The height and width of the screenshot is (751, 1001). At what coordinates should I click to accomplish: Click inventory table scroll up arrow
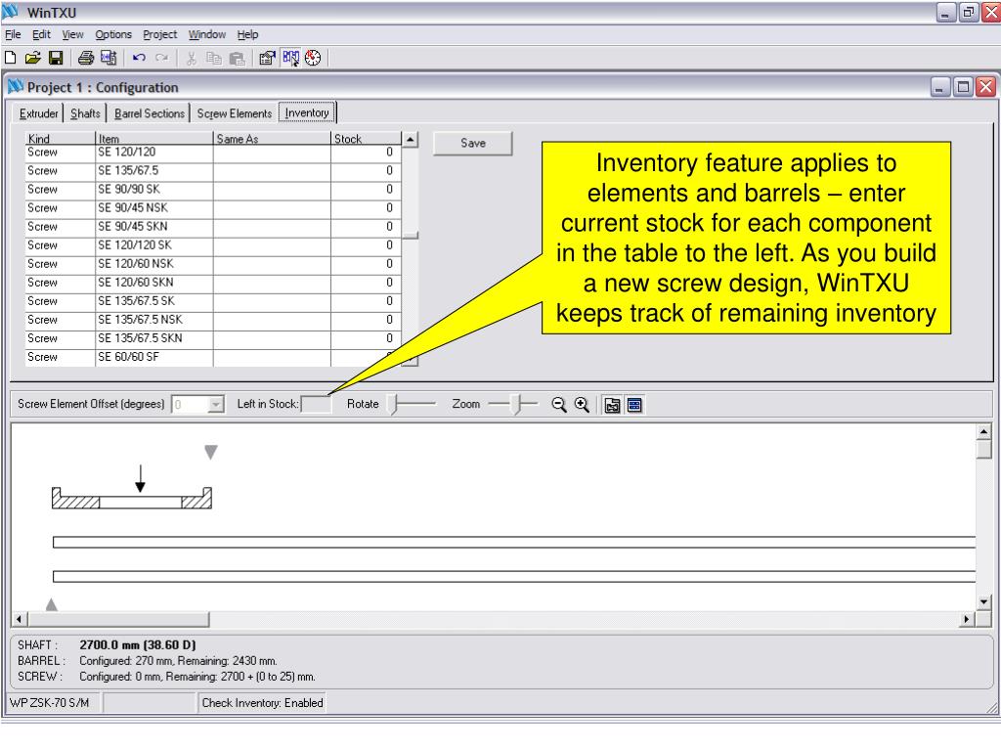tap(411, 139)
